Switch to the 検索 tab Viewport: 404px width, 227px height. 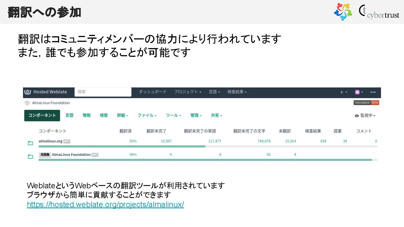104,115
